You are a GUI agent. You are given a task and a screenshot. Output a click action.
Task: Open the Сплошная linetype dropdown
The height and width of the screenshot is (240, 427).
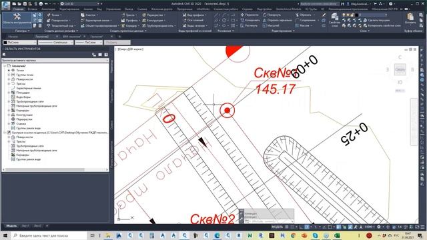[55, 43]
